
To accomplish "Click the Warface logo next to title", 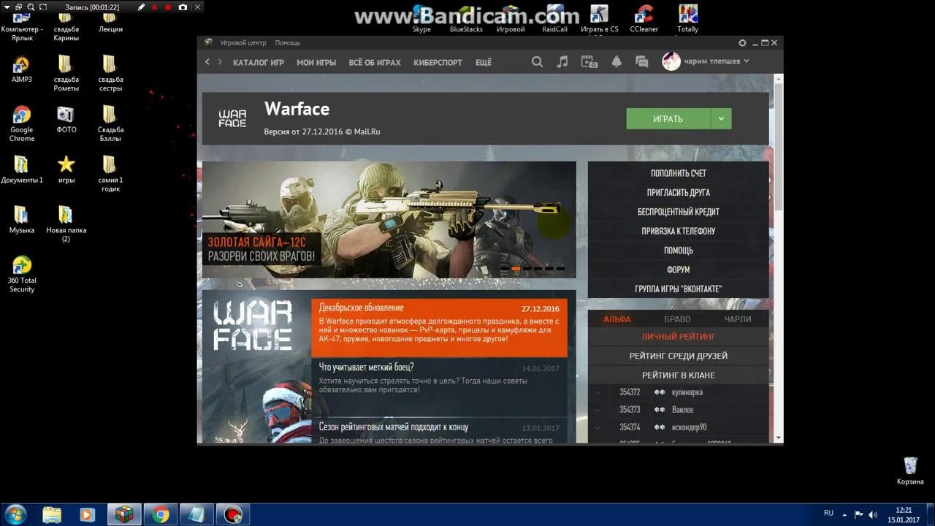I will [232, 118].
